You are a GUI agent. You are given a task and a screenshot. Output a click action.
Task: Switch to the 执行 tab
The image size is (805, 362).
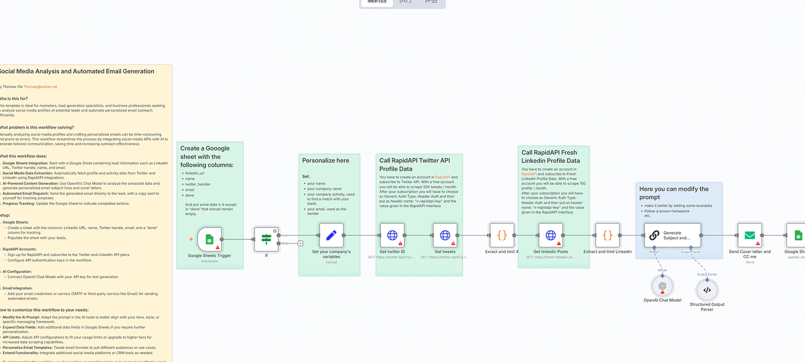[x=405, y=2]
